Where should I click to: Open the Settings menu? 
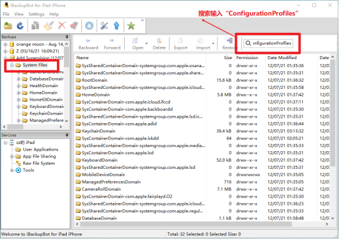tap(36, 14)
